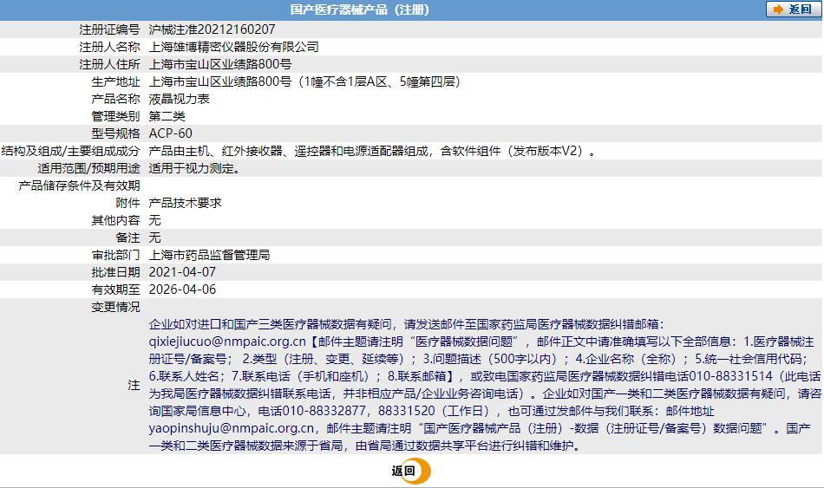Click the product composition description text

tap(373, 151)
